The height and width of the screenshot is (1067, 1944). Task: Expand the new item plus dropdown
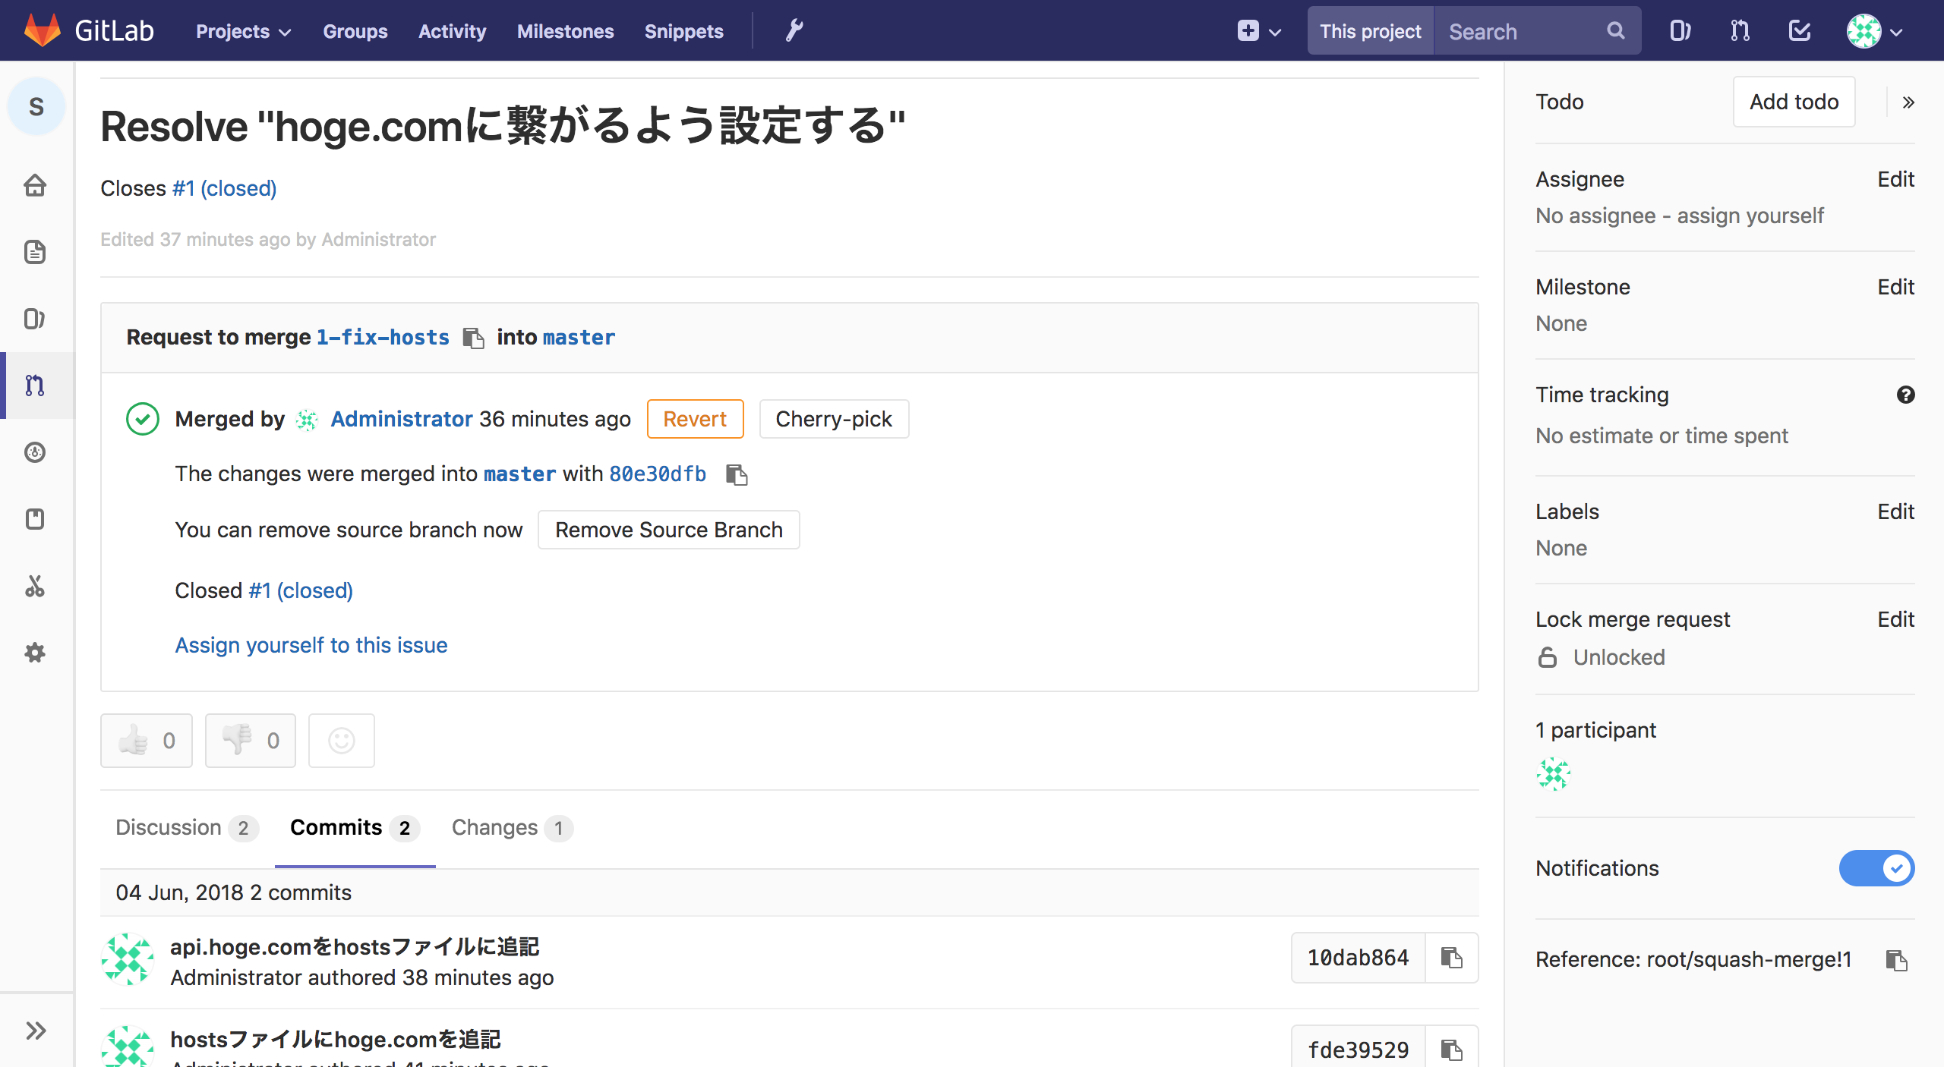1258,31
